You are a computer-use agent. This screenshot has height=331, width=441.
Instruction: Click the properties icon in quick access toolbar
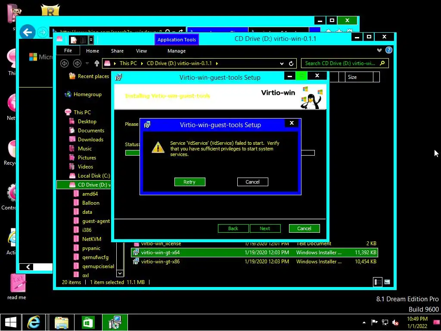click(x=73, y=40)
